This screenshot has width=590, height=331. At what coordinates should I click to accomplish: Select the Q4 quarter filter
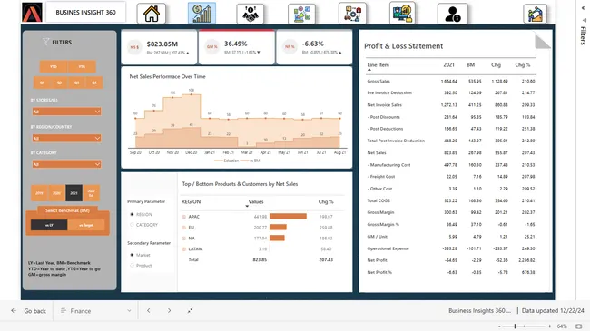click(94, 83)
